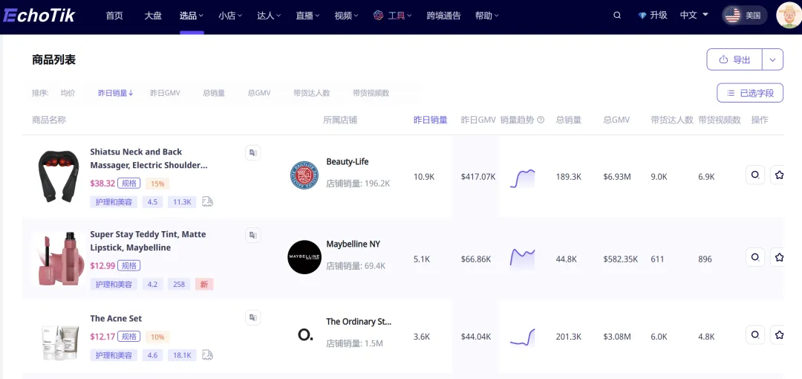Viewport: 802px width, 379px height.
Task: Favorite the Shiatsu massager with star
Action: (x=778, y=175)
